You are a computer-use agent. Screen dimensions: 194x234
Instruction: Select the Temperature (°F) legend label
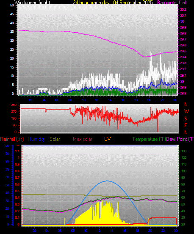click(x=149, y=139)
